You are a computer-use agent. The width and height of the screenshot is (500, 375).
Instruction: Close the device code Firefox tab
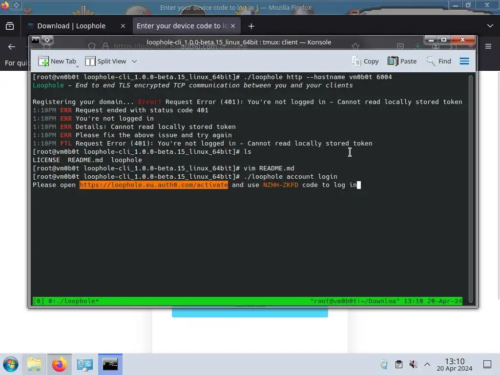233,26
